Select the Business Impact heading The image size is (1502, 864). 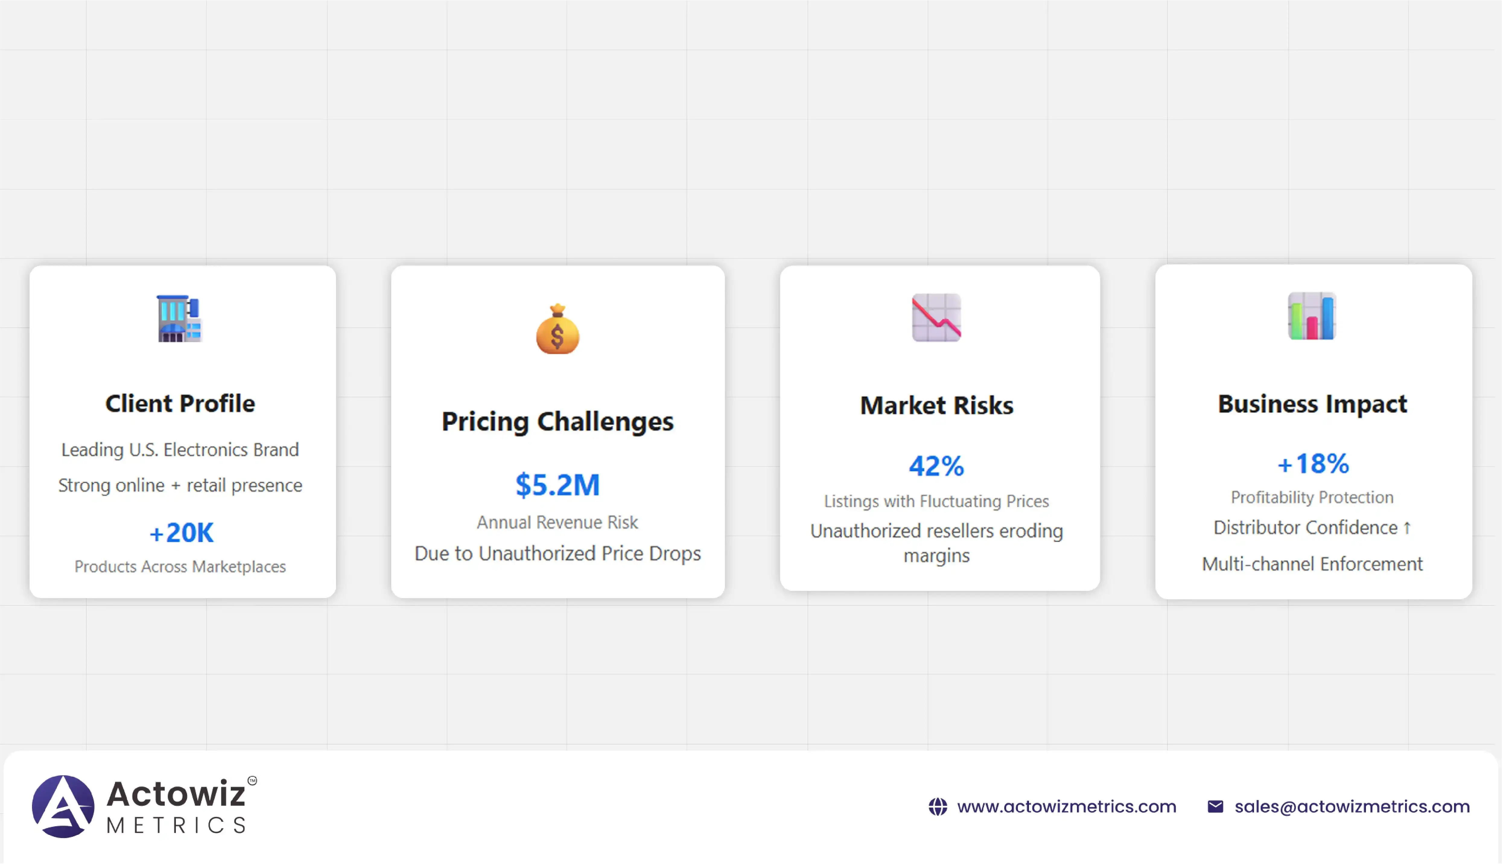click(1312, 404)
